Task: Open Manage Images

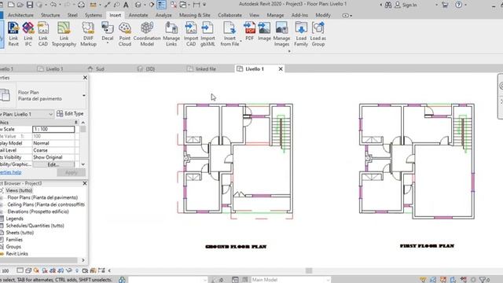Action: pyautogui.click(x=281, y=35)
